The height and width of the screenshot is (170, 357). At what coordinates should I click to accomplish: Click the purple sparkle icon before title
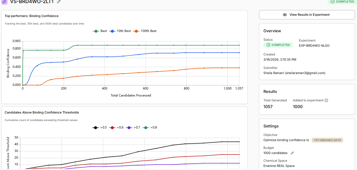pyautogui.click(x=4, y=2)
